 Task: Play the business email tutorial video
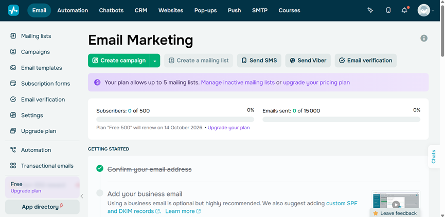tap(396, 204)
